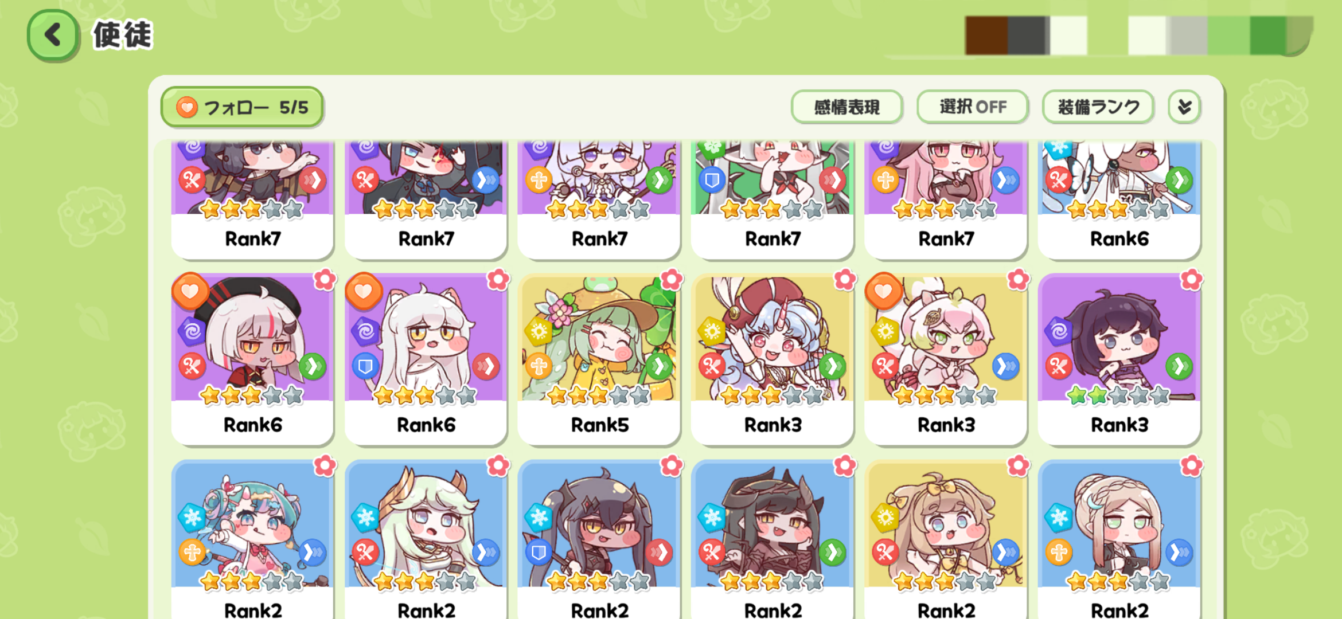Tap snowflake element icon on teal-haired Rank2 card
This screenshot has width=1342, height=619.
tap(192, 518)
